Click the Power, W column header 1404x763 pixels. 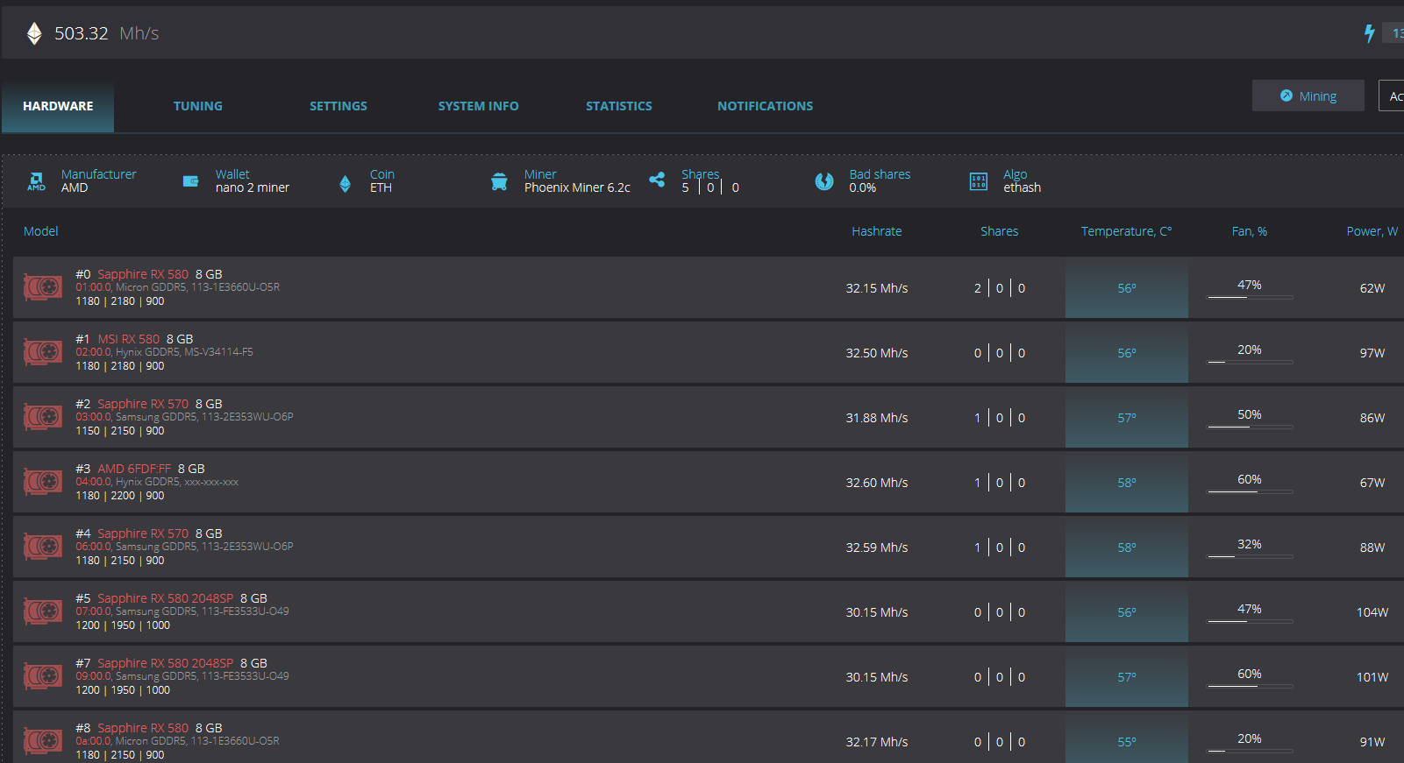click(x=1372, y=231)
